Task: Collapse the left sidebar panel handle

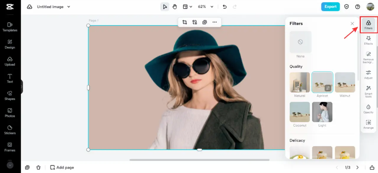Action: pyautogui.click(x=22, y=87)
